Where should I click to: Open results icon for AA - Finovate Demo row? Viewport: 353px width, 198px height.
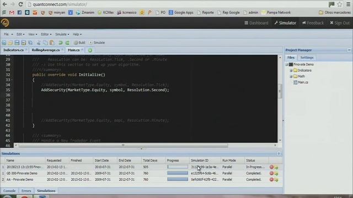click(276, 180)
